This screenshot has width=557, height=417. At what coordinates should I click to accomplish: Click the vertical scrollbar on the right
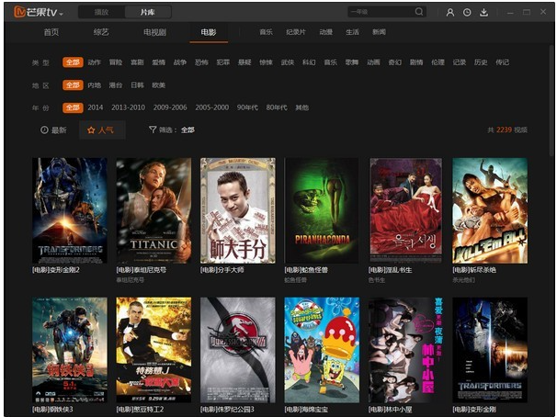coord(551,99)
